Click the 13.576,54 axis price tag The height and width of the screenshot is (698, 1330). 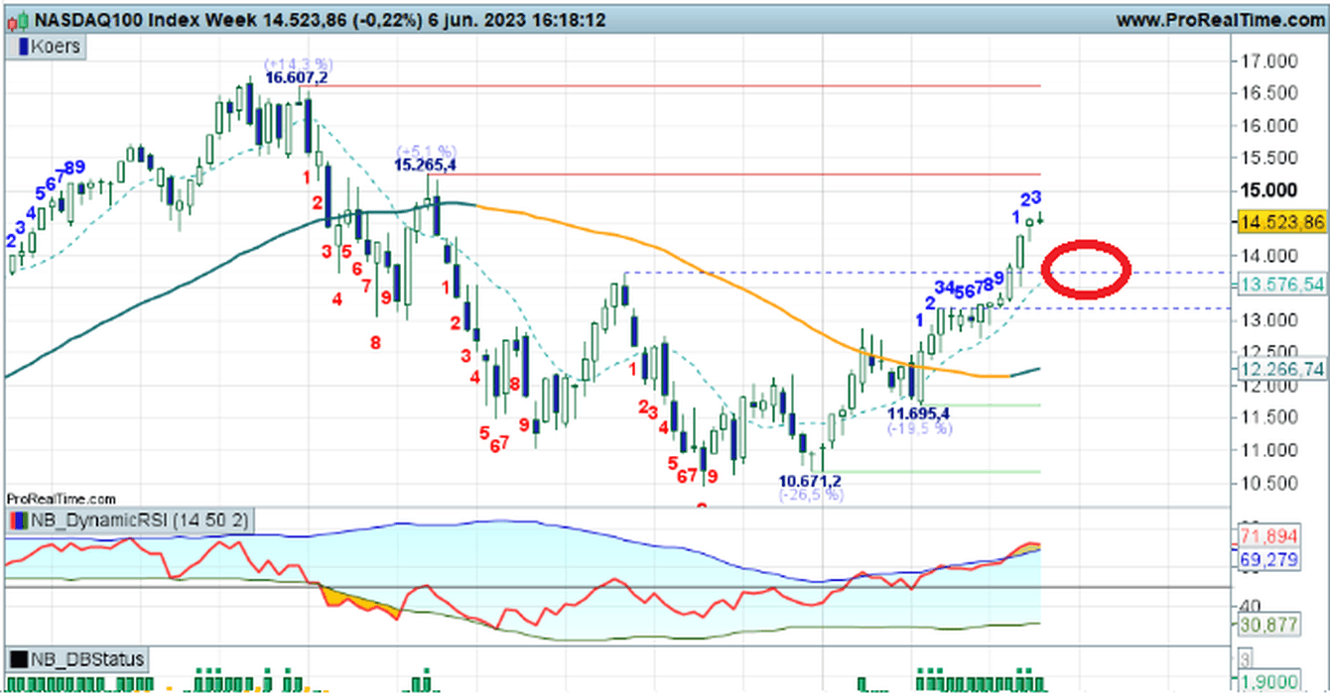[x=1281, y=285]
